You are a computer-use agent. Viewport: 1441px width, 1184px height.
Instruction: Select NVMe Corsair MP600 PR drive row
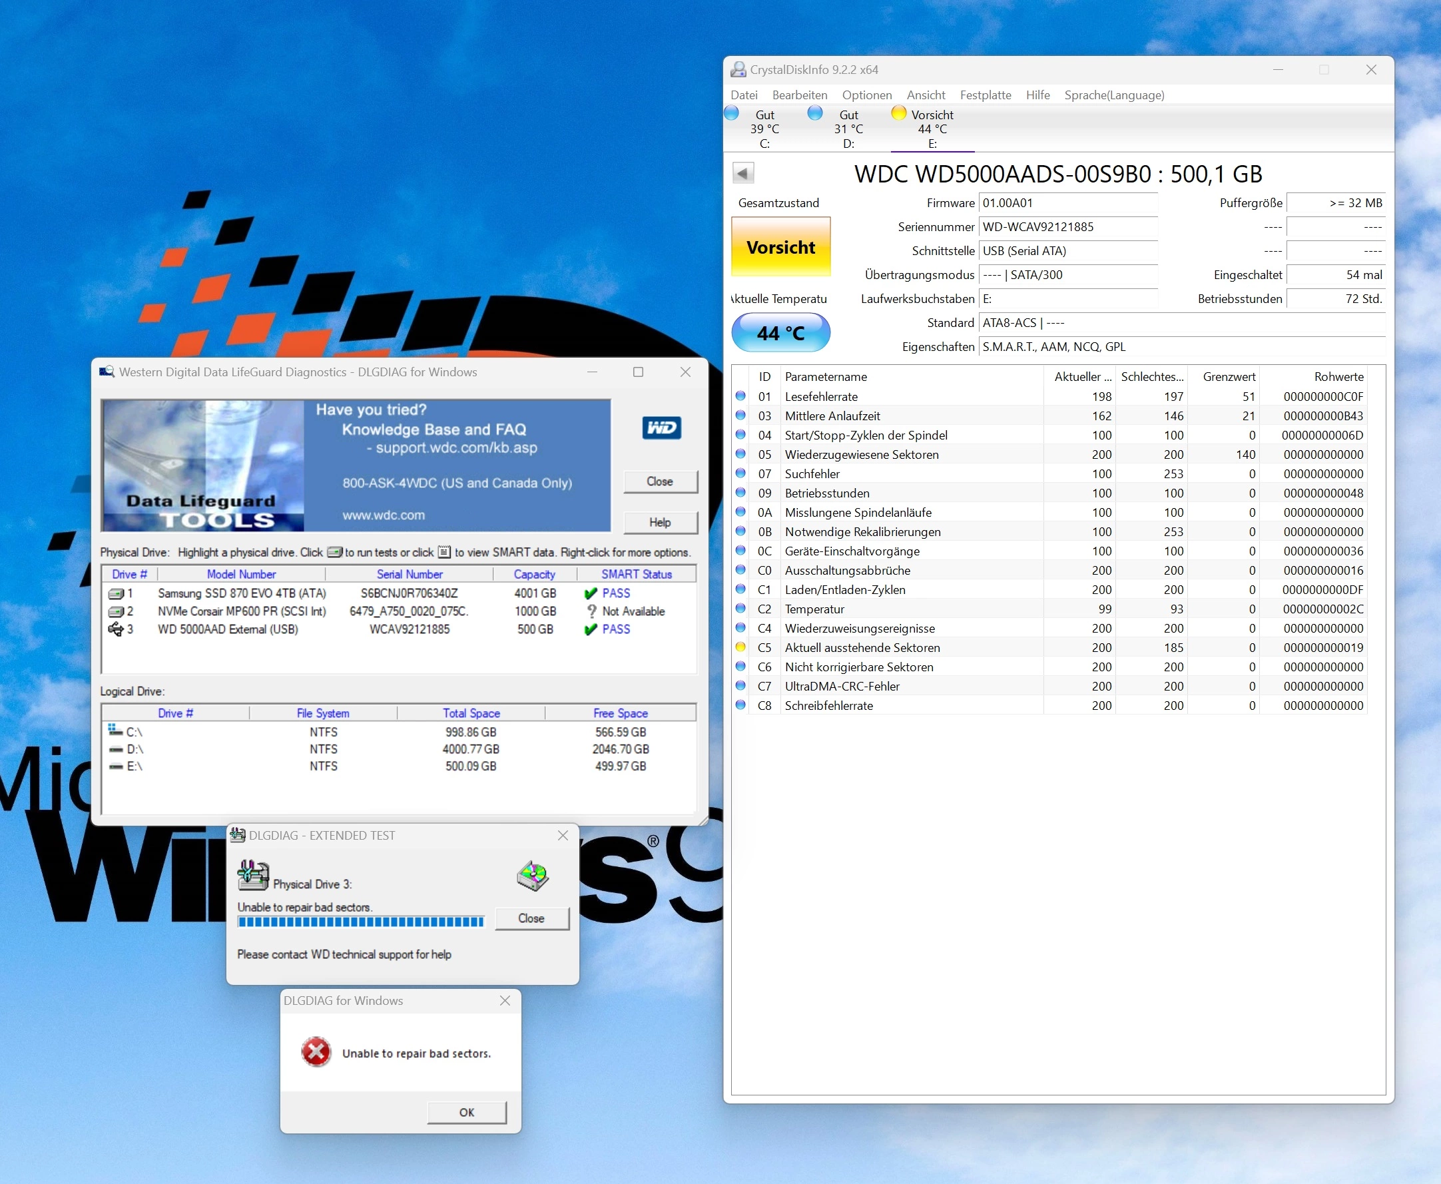[x=399, y=611]
